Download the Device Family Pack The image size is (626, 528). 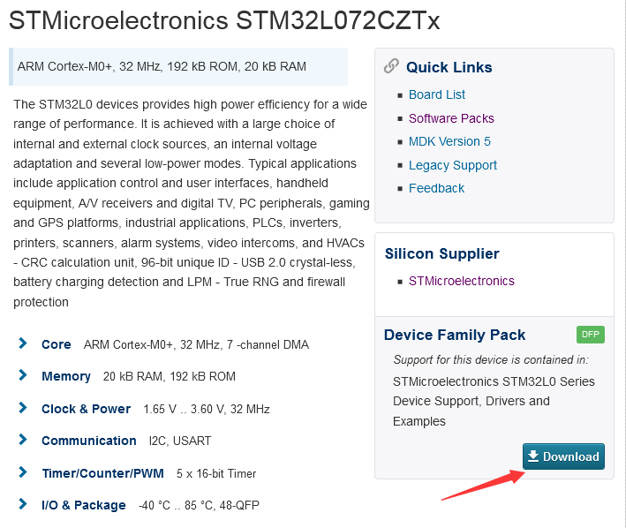click(563, 456)
